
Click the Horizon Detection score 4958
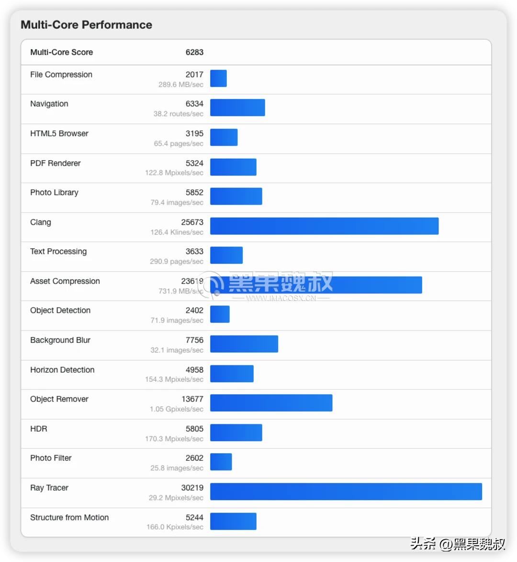coord(194,370)
